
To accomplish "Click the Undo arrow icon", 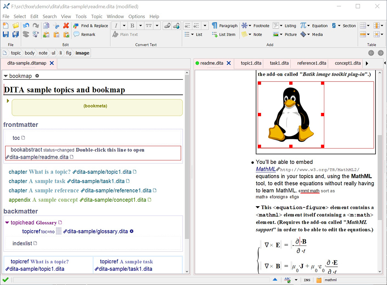I will (x=26, y=26).
